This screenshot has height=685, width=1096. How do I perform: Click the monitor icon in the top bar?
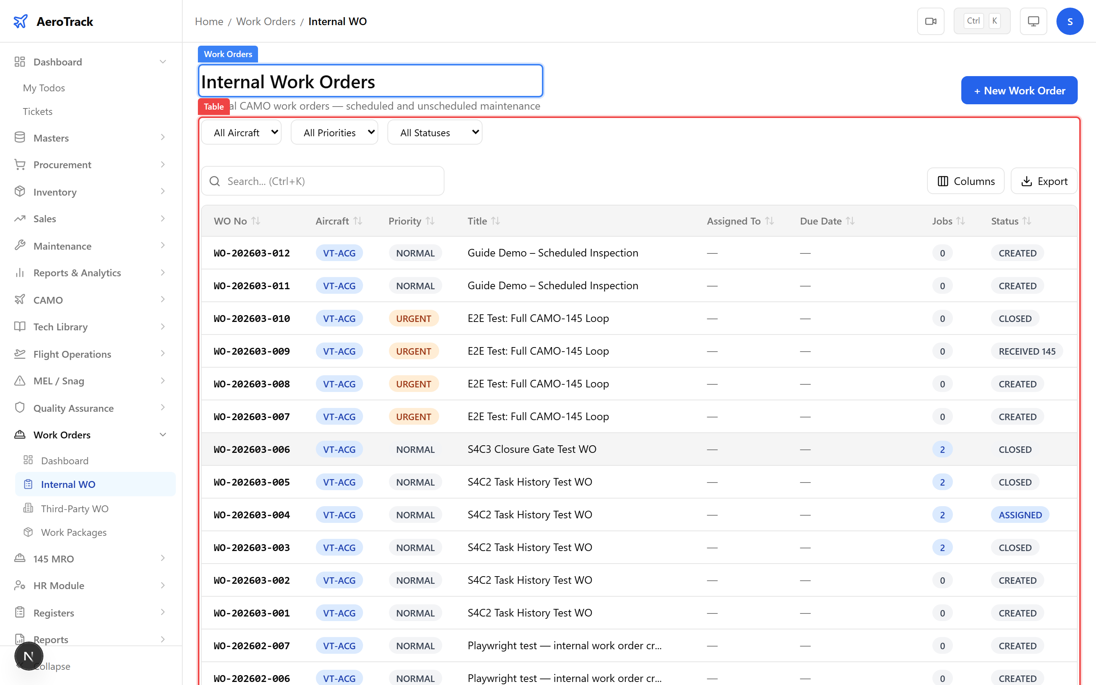pos(1032,21)
